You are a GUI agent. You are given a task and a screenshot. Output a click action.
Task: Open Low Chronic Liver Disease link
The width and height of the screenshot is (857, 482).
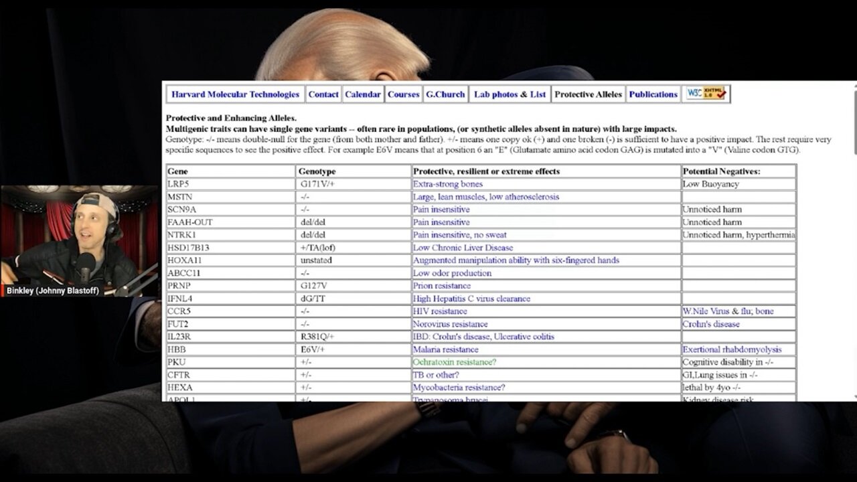tap(463, 248)
